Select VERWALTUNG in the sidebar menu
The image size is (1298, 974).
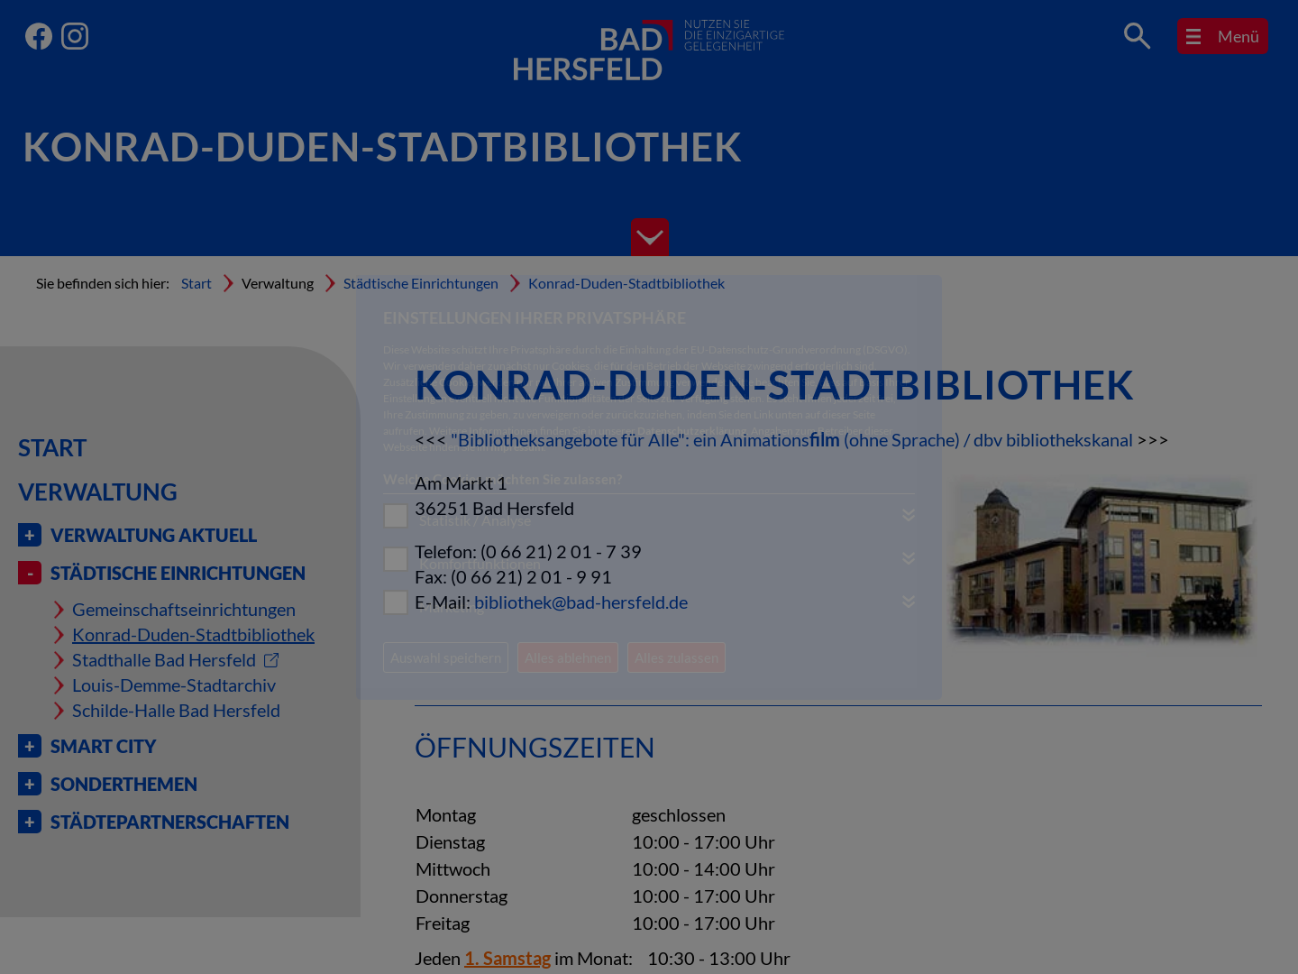point(97,492)
